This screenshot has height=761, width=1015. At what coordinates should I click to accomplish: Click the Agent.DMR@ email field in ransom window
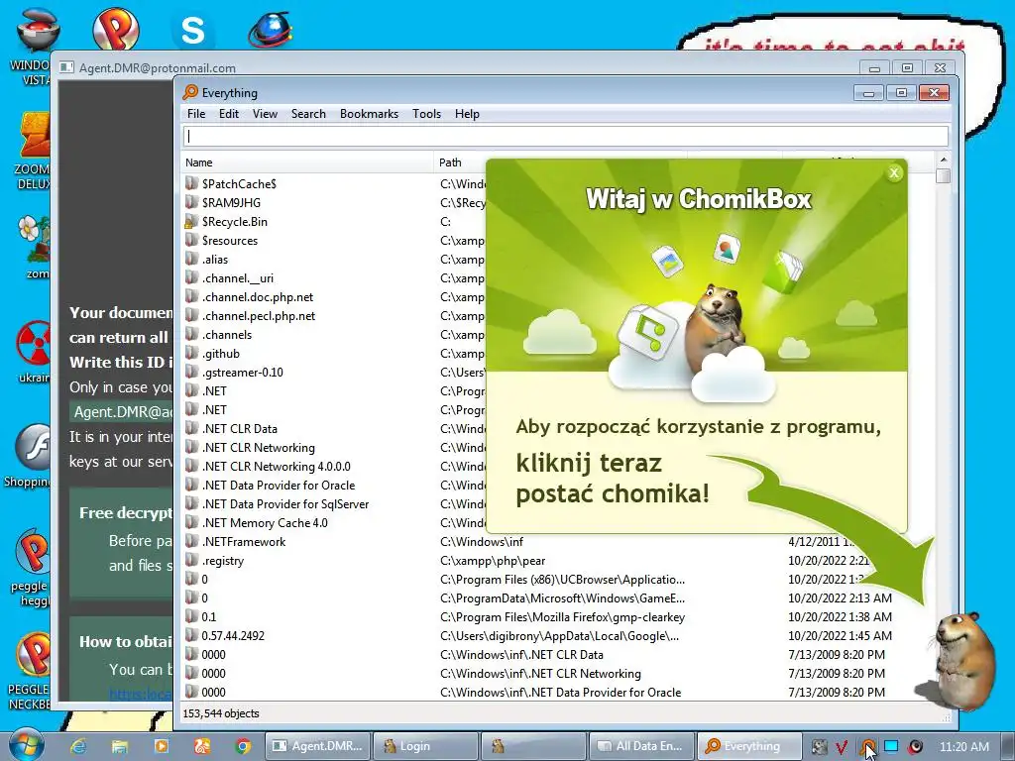(x=122, y=412)
